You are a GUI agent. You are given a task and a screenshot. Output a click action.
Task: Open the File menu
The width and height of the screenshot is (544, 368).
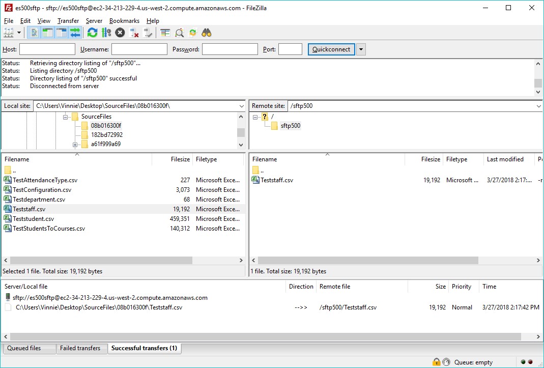point(9,21)
